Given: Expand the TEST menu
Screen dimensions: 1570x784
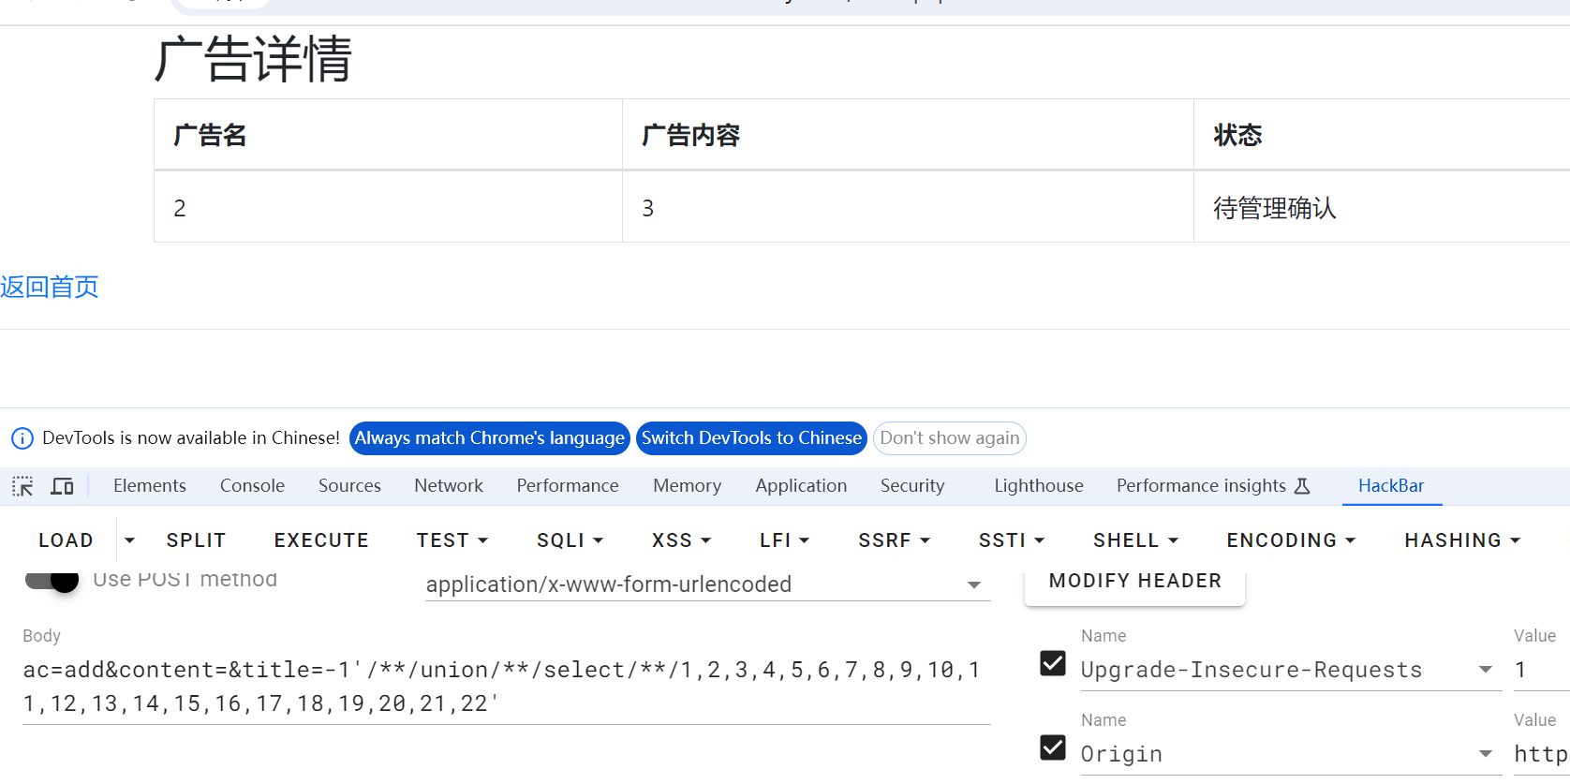Looking at the screenshot, I should (452, 540).
